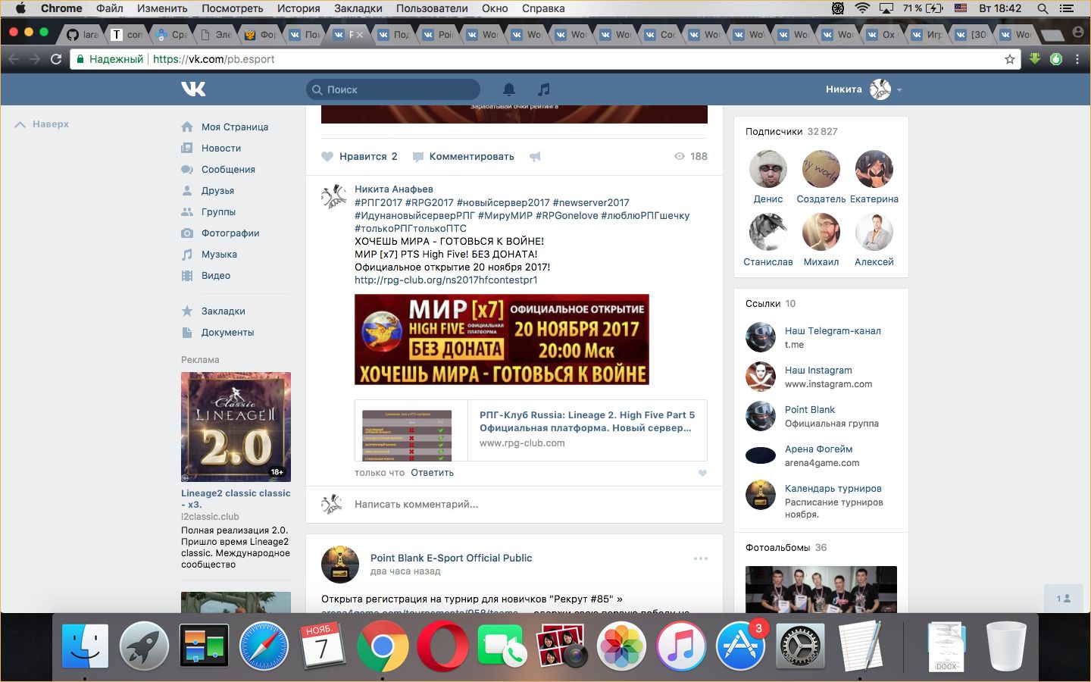Open Lineage II Classic 2.0 ad image
This screenshot has height=682, width=1091.
236,427
